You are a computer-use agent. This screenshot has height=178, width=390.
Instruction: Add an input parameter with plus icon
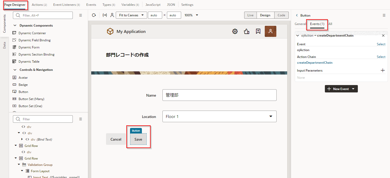383,70
